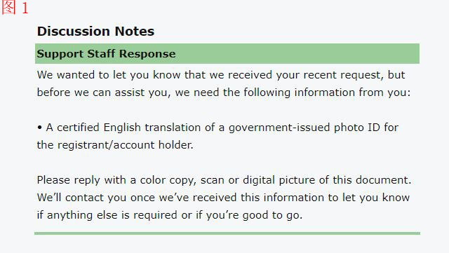Click the line starting 'We'll contact you'
This screenshot has height=253, width=449.
click(x=223, y=198)
